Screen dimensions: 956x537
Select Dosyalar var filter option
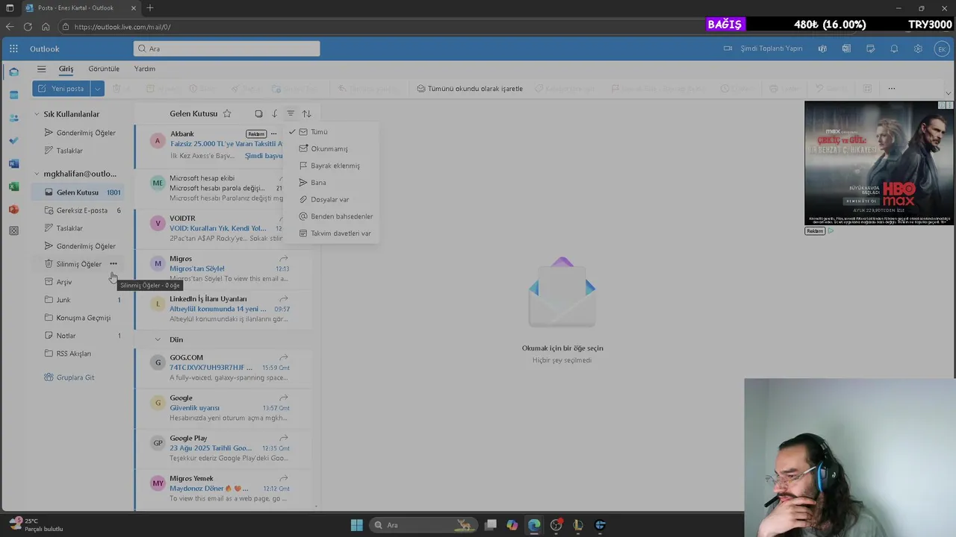(330, 199)
